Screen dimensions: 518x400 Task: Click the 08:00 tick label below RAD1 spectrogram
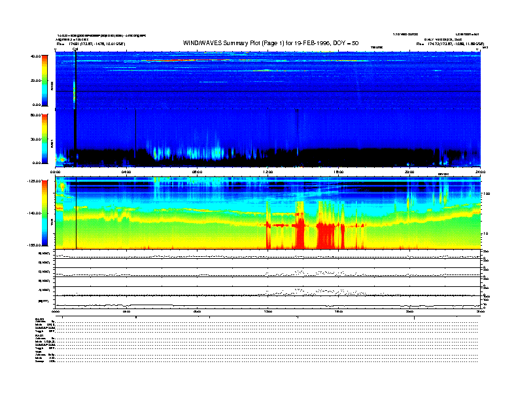pyautogui.click(x=198, y=172)
